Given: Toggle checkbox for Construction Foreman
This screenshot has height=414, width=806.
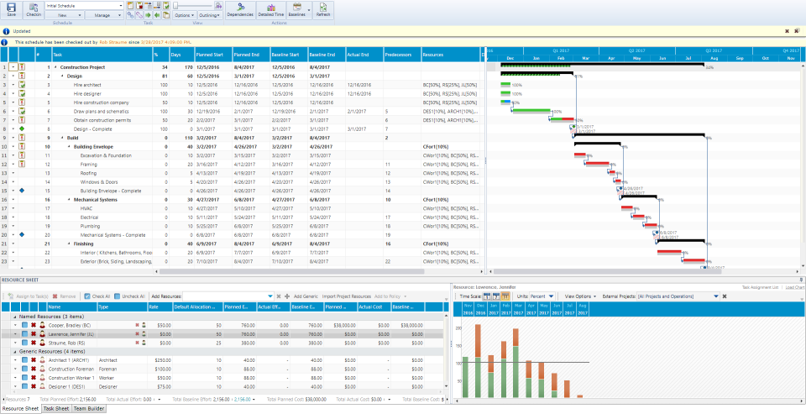Looking at the screenshot, I should (24, 369).
